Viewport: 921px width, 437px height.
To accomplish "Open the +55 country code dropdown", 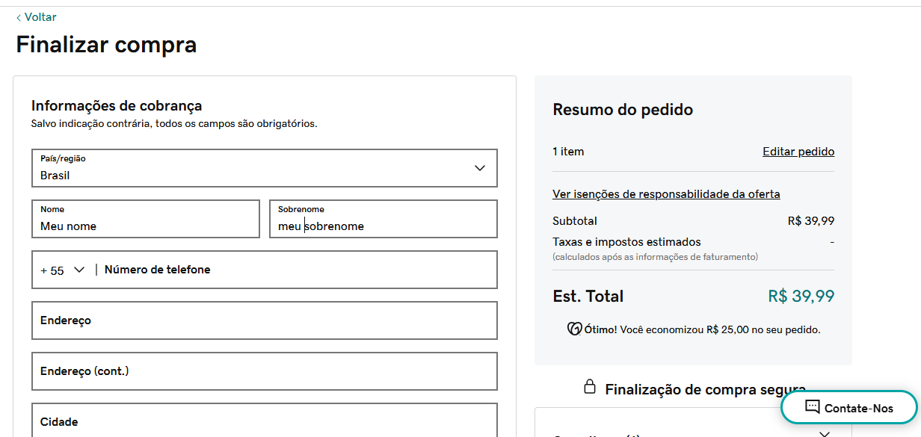I will point(63,270).
